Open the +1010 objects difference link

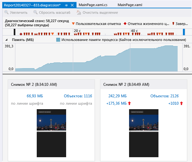pyautogui.click(x=173, y=103)
